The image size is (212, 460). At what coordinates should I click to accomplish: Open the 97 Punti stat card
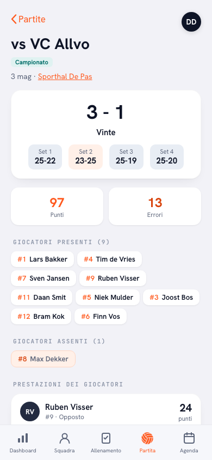tap(57, 206)
